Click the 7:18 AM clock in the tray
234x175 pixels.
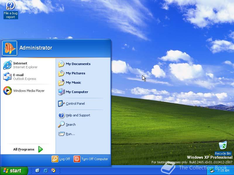(x=223, y=171)
